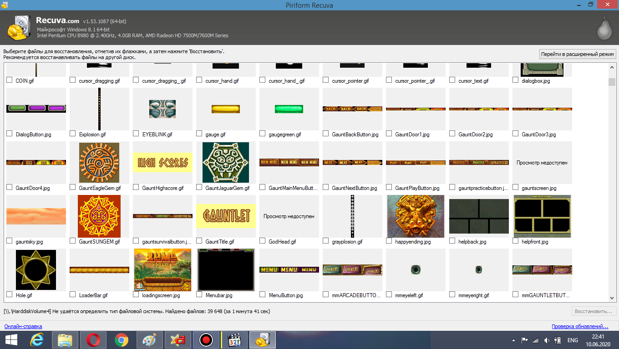Tick the checkbox for happyending.jpg
The width and height of the screenshot is (619, 349).
[x=389, y=241]
